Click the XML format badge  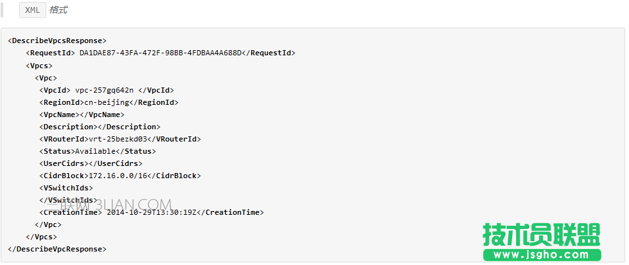pos(32,10)
